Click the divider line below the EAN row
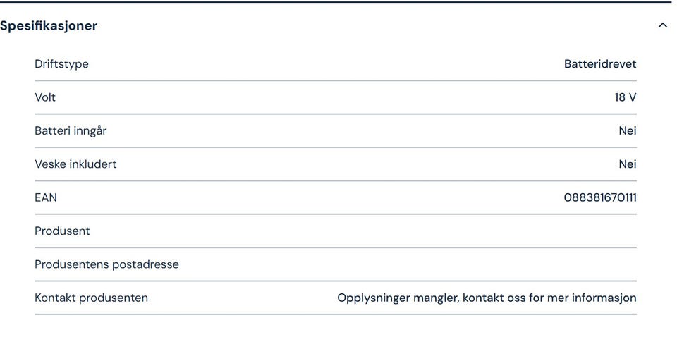Viewport: 677px width, 349px height. click(x=335, y=214)
